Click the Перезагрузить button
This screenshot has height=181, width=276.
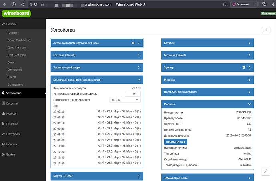point(176,142)
